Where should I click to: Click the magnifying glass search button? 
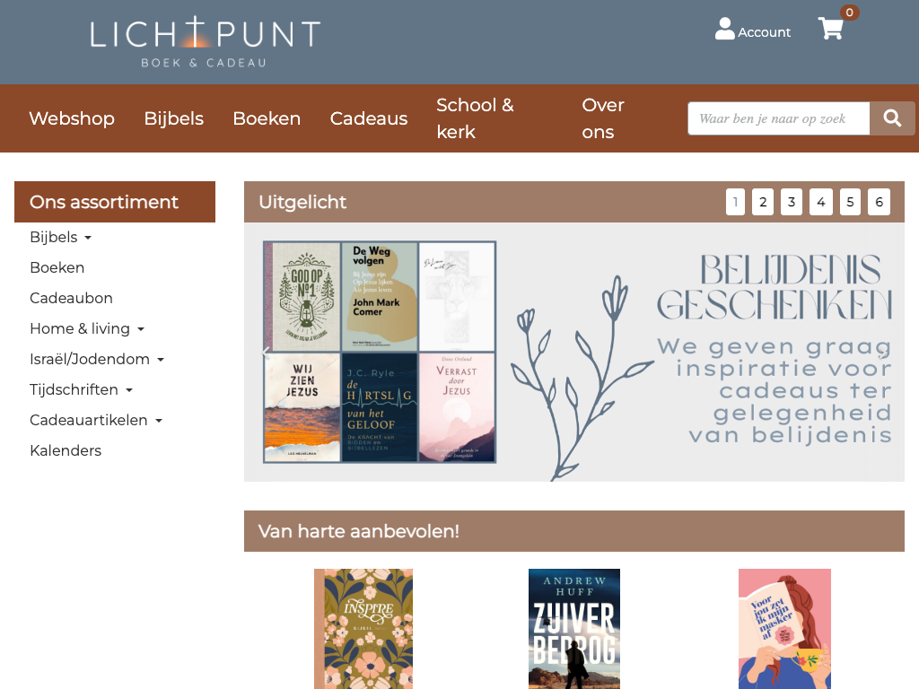[892, 118]
